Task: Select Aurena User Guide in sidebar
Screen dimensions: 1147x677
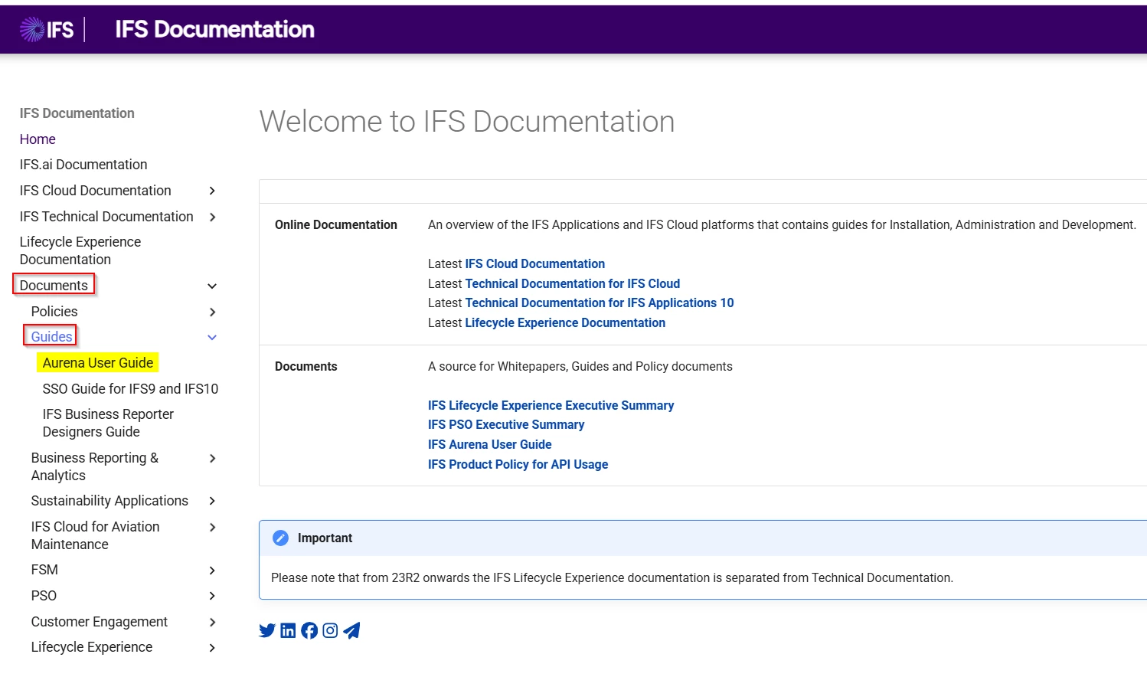Action: (x=98, y=363)
